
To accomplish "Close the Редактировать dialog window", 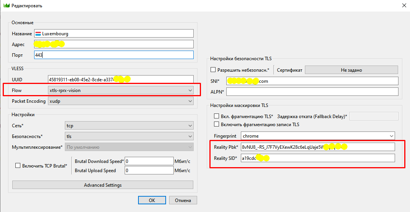I will click(403, 5).
